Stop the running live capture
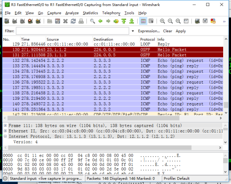The width and height of the screenshot is (231, 184). pos(30,21)
